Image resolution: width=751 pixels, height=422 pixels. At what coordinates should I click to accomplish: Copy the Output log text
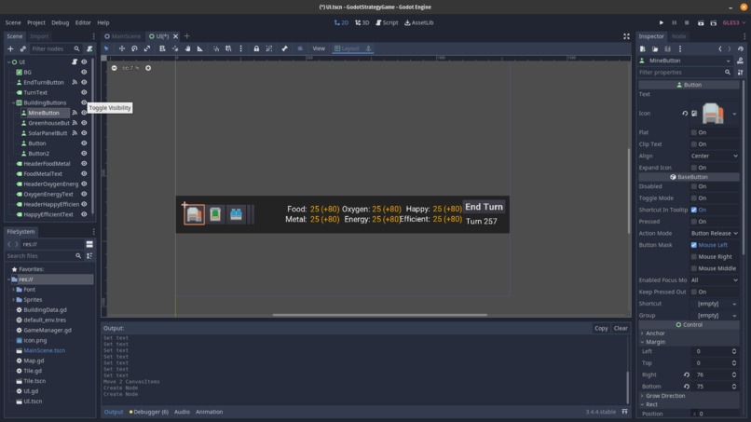(x=601, y=329)
